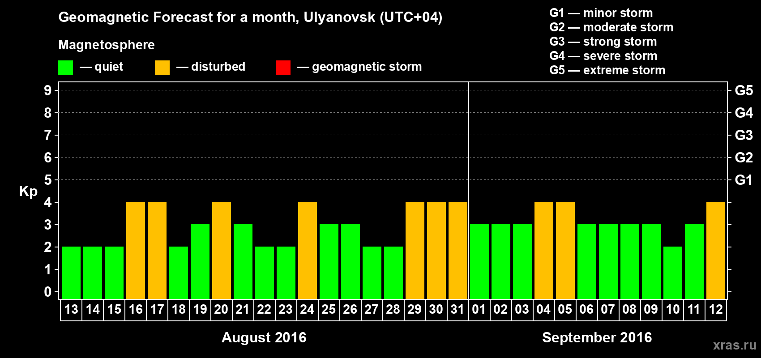Screen dimensions: 761x358
Task: Click the green quiet legend swatch
Action: click(65, 68)
